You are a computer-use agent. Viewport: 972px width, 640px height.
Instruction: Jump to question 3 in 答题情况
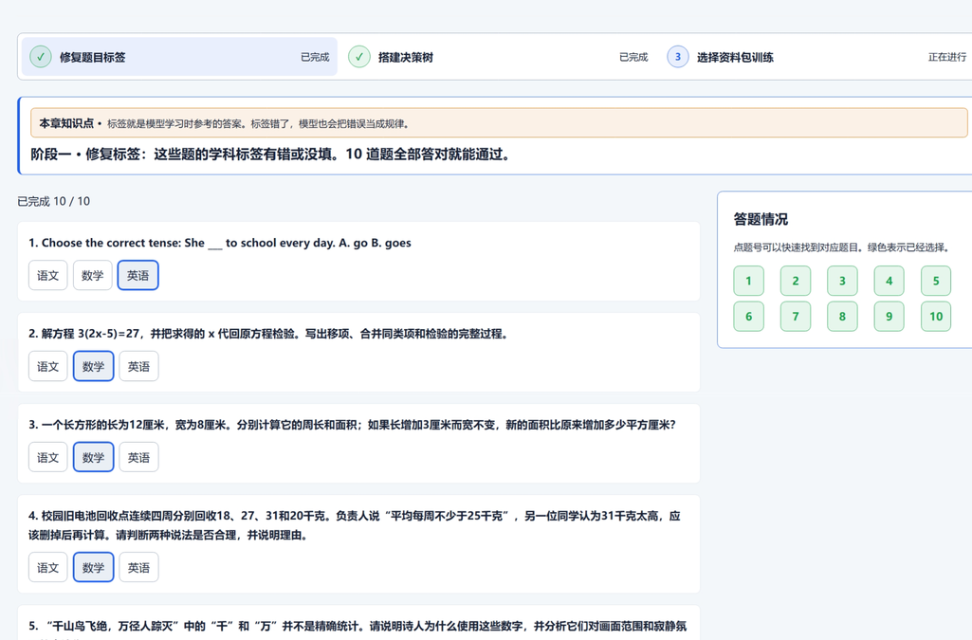point(842,281)
